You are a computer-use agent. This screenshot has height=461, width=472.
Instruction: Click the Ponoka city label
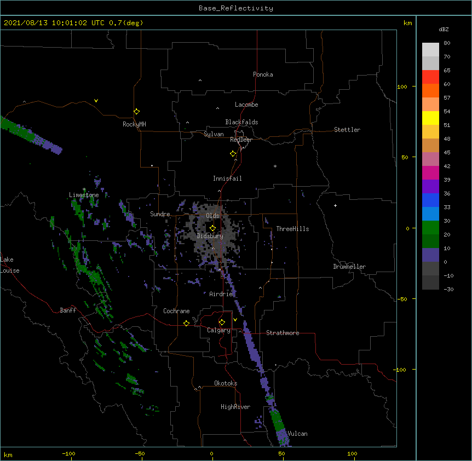click(263, 74)
